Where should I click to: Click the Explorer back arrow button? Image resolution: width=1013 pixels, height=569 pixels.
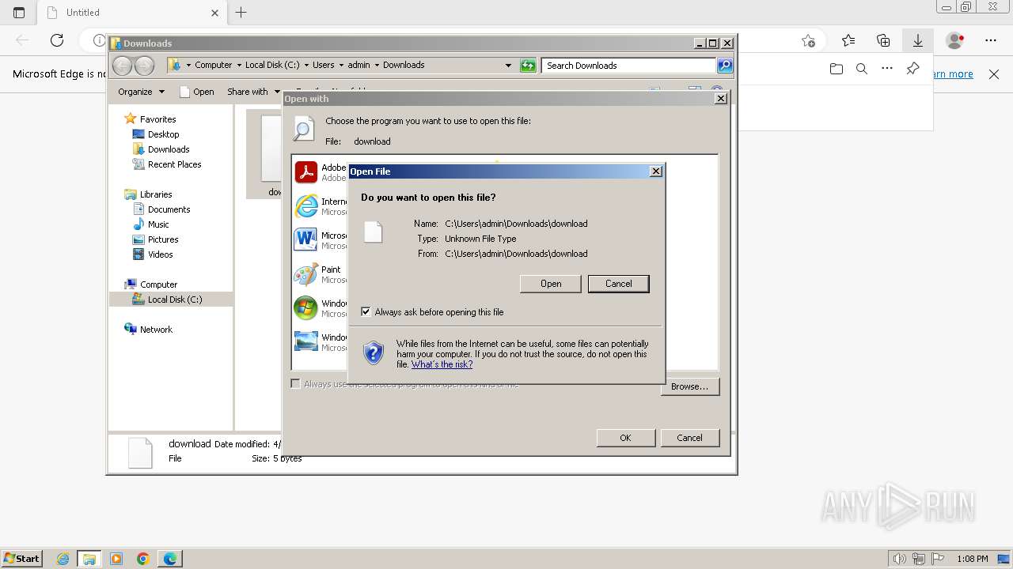click(x=122, y=66)
